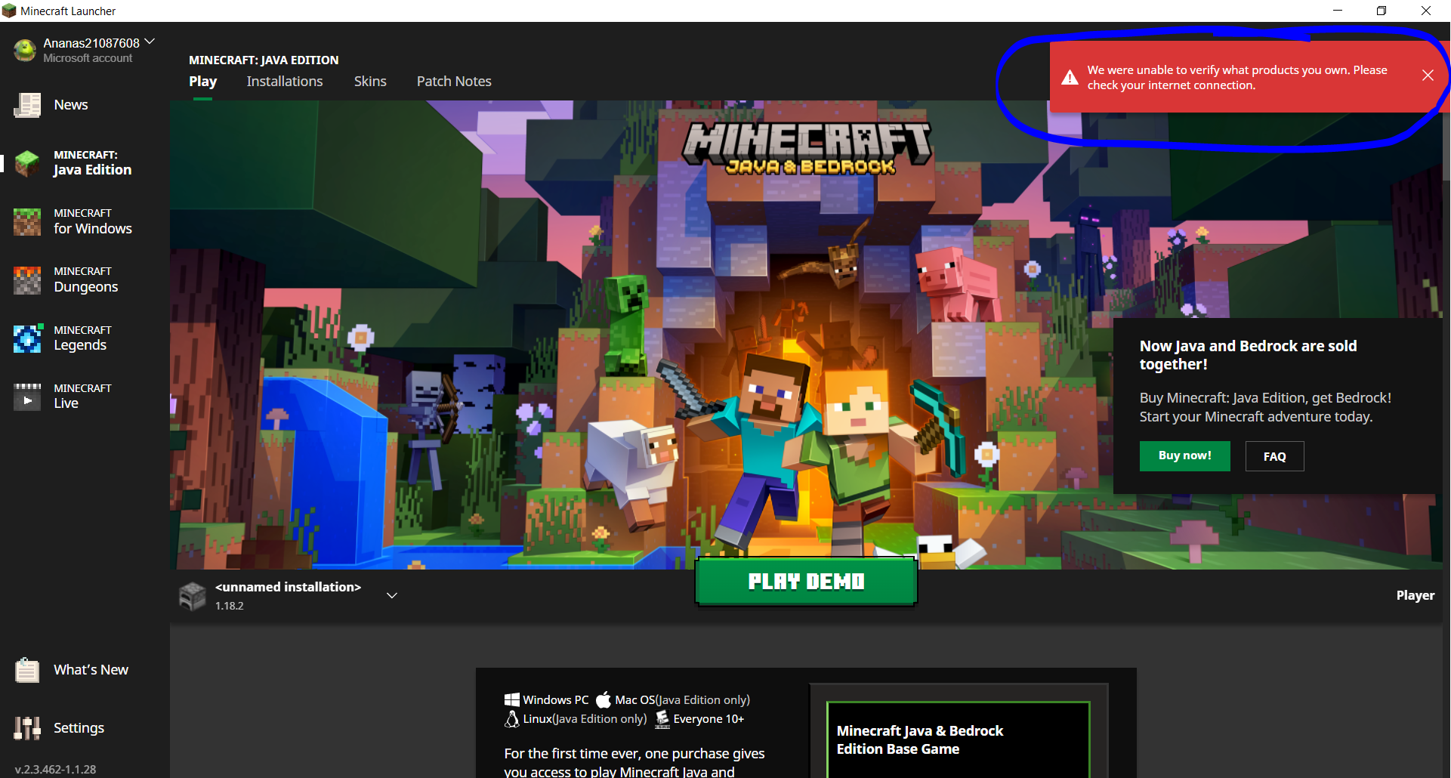1451x778 pixels.
Task: Expand the account dropdown chevron
Action: pyautogui.click(x=150, y=42)
